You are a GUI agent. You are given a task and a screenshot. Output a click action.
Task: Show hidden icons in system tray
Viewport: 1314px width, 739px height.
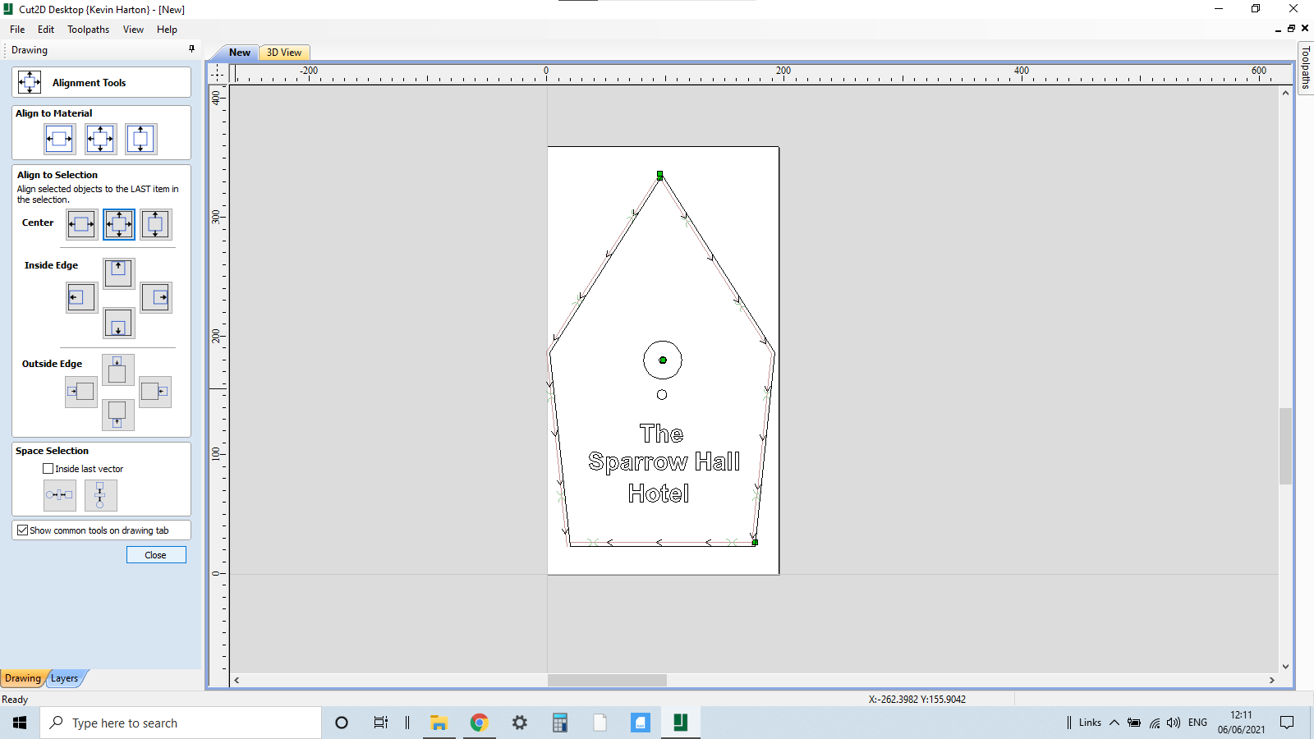click(1114, 723)
